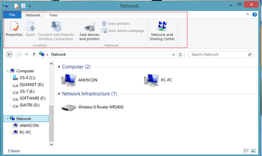Expand the OS-8 (C:) tree node
This screenshot has width=262, height=156.
click(11, 78)
